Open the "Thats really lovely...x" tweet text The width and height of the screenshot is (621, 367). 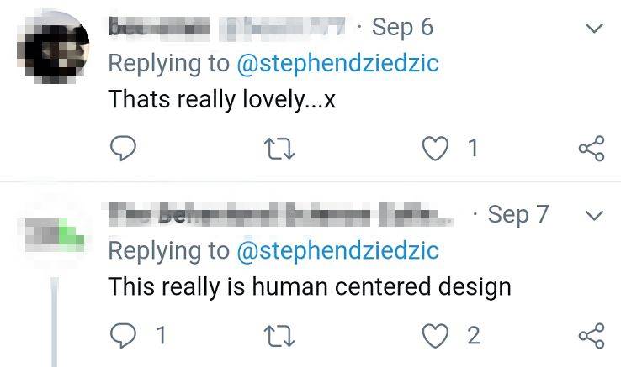pyautogui.click(x=222, y=99)
